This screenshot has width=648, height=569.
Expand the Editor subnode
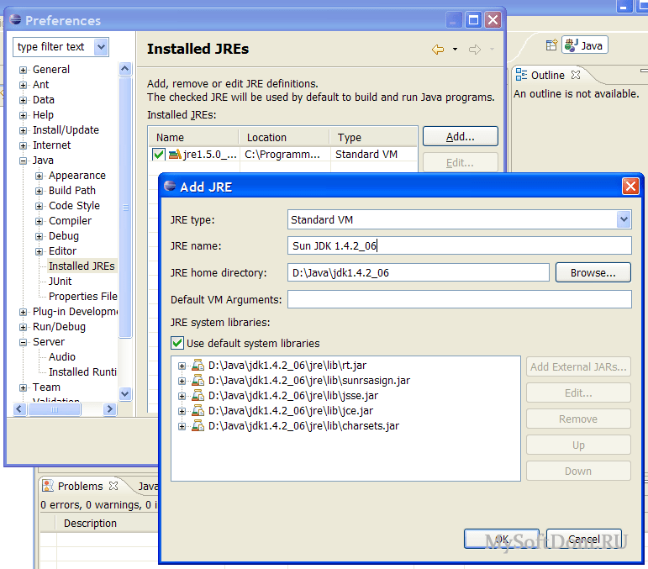(39, 251)
